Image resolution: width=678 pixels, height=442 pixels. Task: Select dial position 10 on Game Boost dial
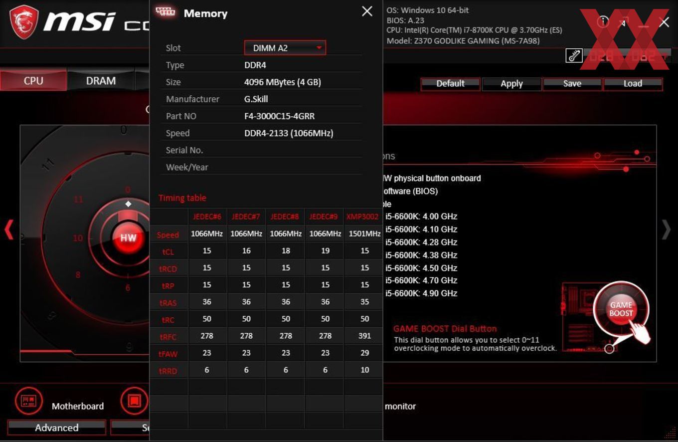pos(78,238)
